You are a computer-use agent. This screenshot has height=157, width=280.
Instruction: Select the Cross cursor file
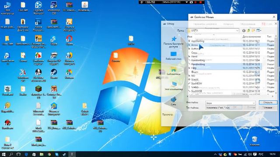pyautogui.click(x=194, y=53)
